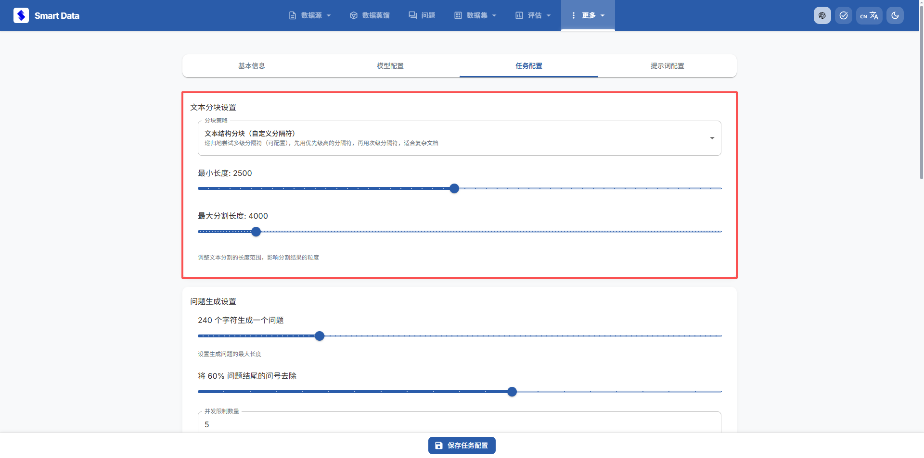Expand the 数据源 dropdown menu
Viewport: 924px width, 458px height.
(310, 15)
